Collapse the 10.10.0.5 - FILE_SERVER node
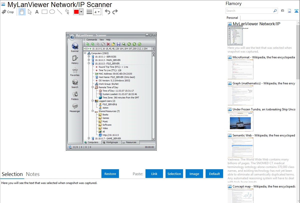 click(x=89, y=63)
